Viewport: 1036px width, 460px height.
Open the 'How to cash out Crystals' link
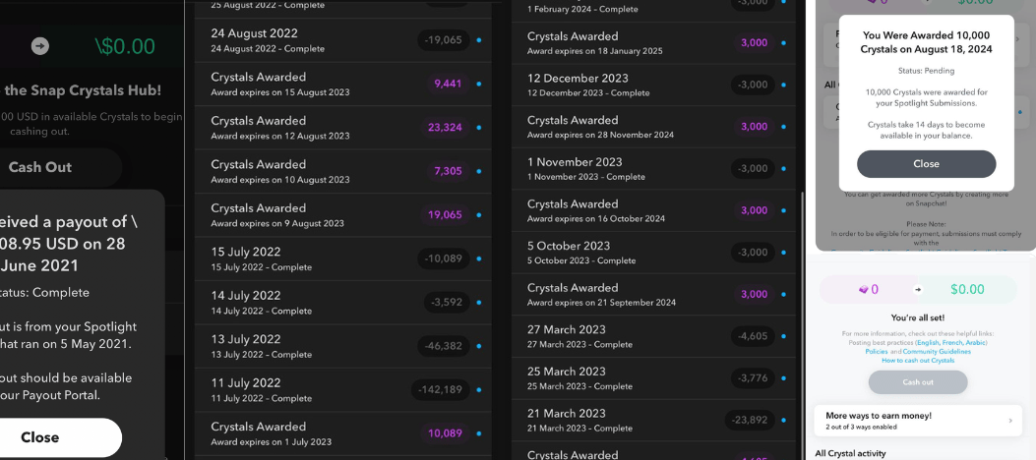click(917, 361)
